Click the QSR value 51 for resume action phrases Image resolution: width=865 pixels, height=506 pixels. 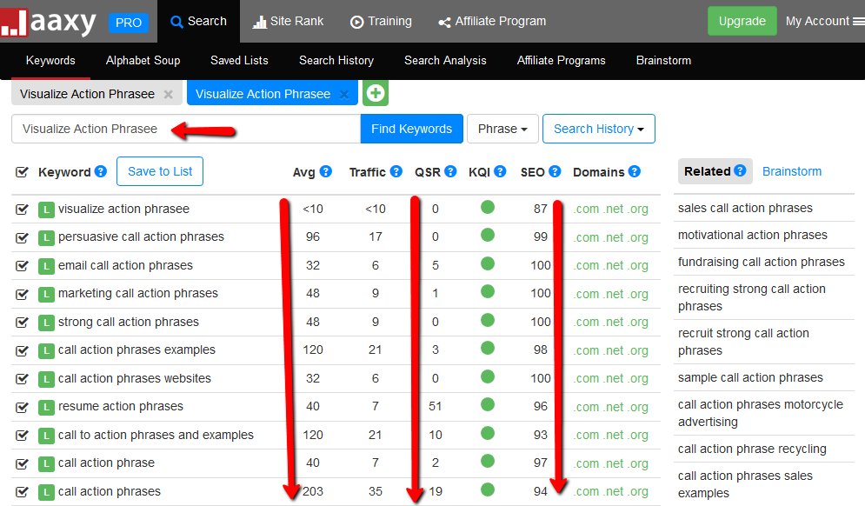pyautogui.click(x=436, y=406)
